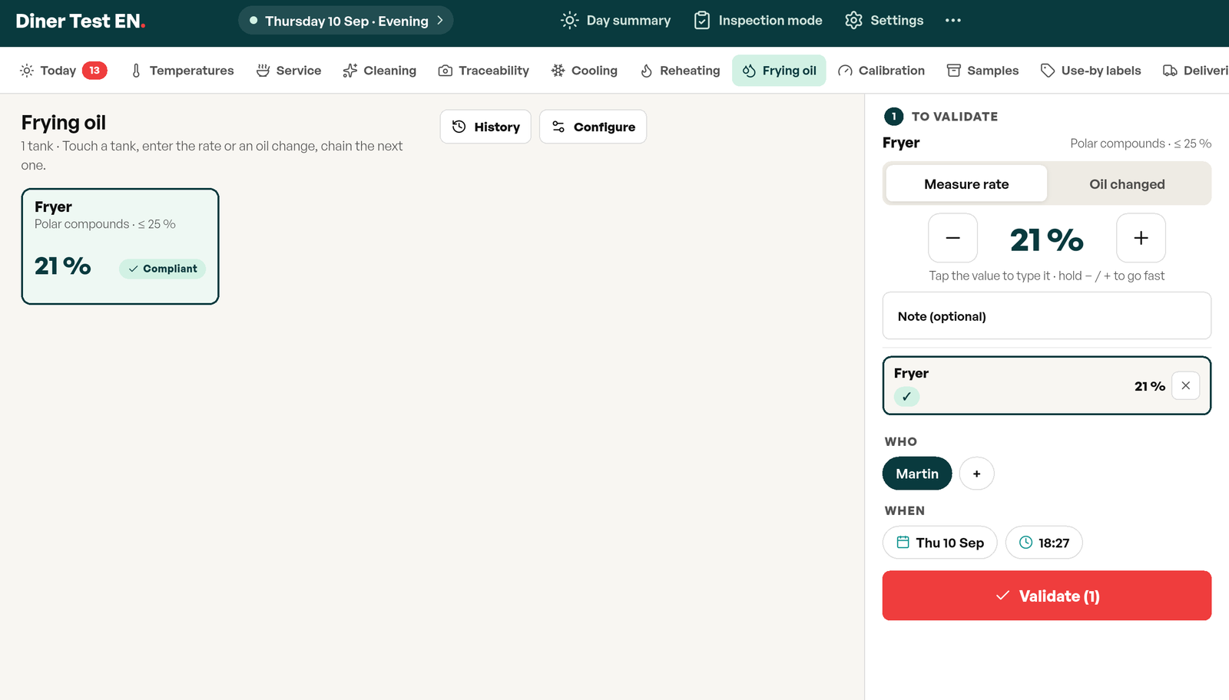Open the three-dot more options menu
The image size is (1229, 700).
click(x=953, y=21)
